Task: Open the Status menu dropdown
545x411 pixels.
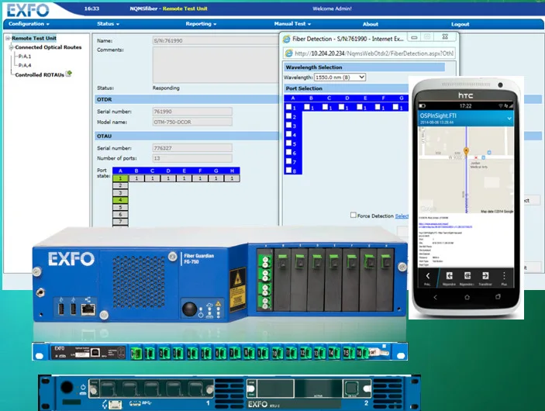Action: point(108,23)
